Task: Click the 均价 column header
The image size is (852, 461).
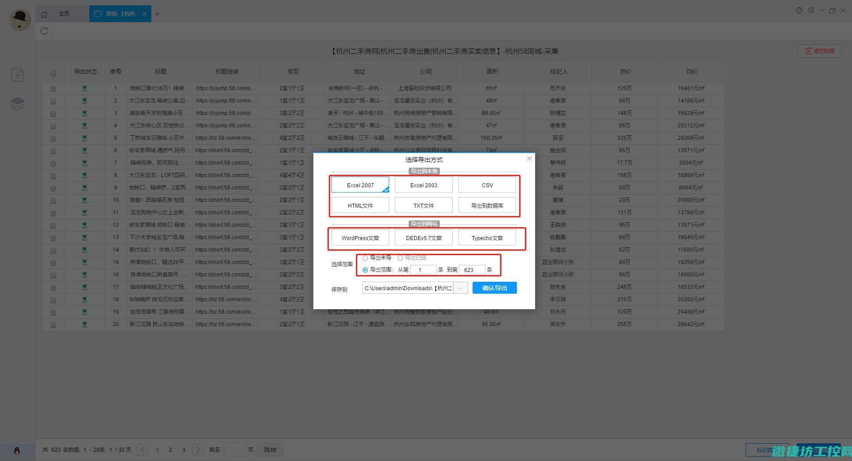Action: [x=692, y=71]
